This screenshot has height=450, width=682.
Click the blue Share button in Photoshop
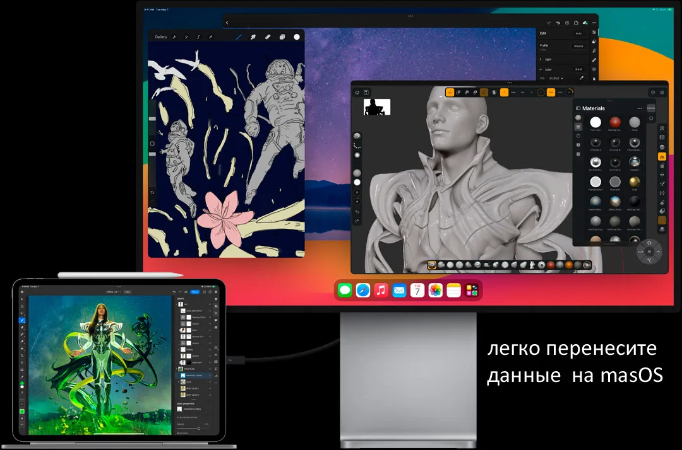[x=195, y=292]
